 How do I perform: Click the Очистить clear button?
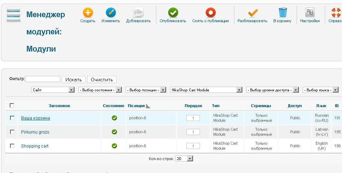coord(102,80)
